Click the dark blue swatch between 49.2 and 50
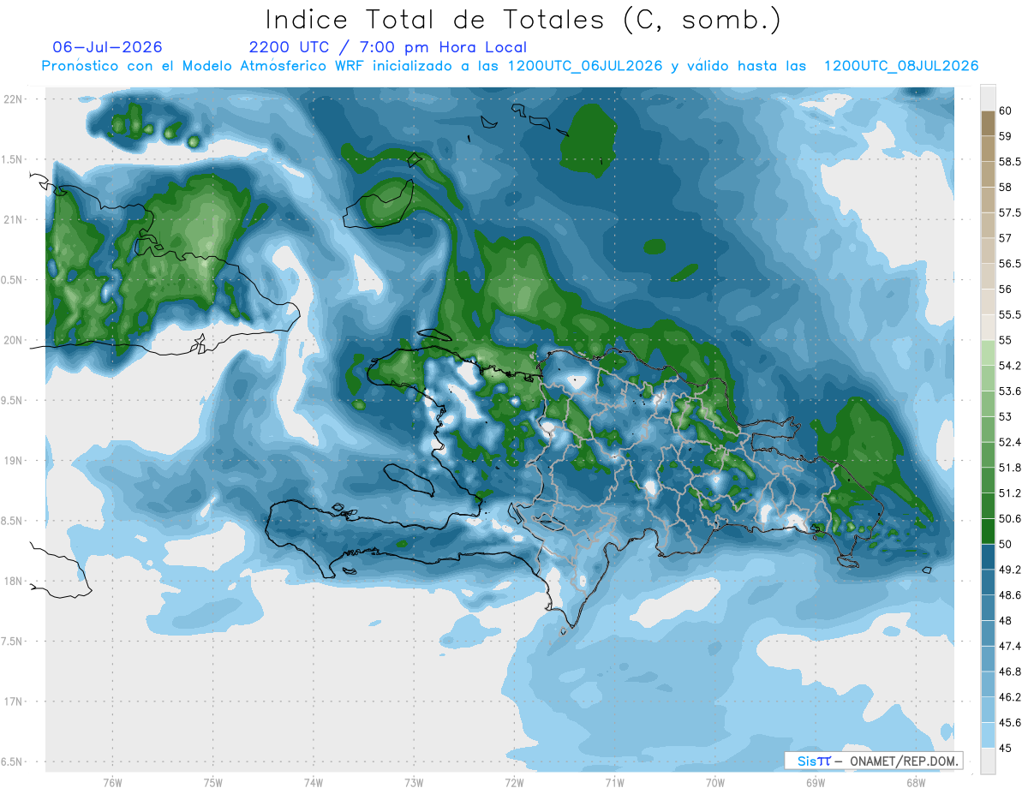Screen dimensions: 1028x794 988,557
